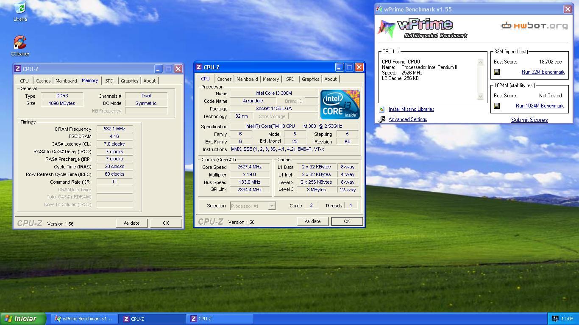The width and height of the screenshot is (579, 325).
Task: Click the Multiplier x 19.0 field
Action: point(249,174)
